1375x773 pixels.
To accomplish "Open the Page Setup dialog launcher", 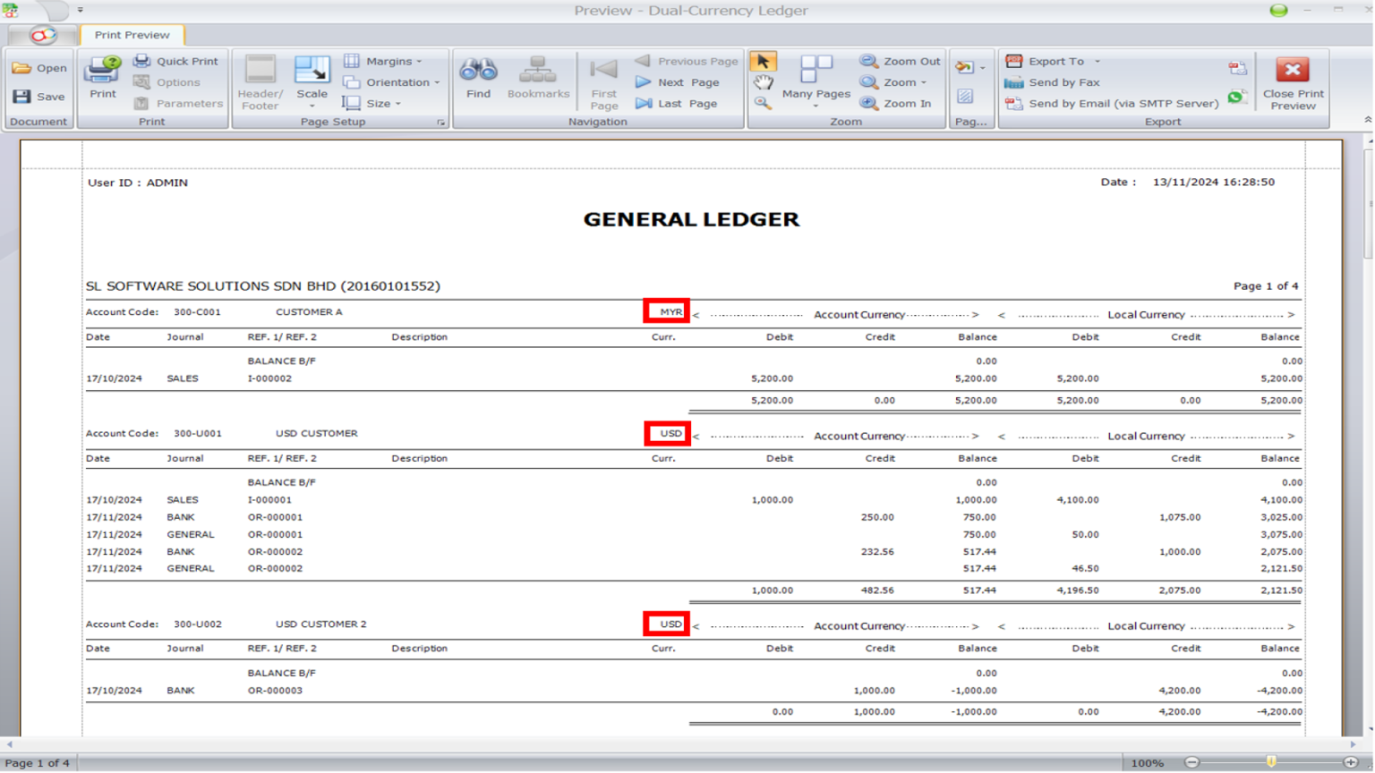I will (x=441, y=123).
